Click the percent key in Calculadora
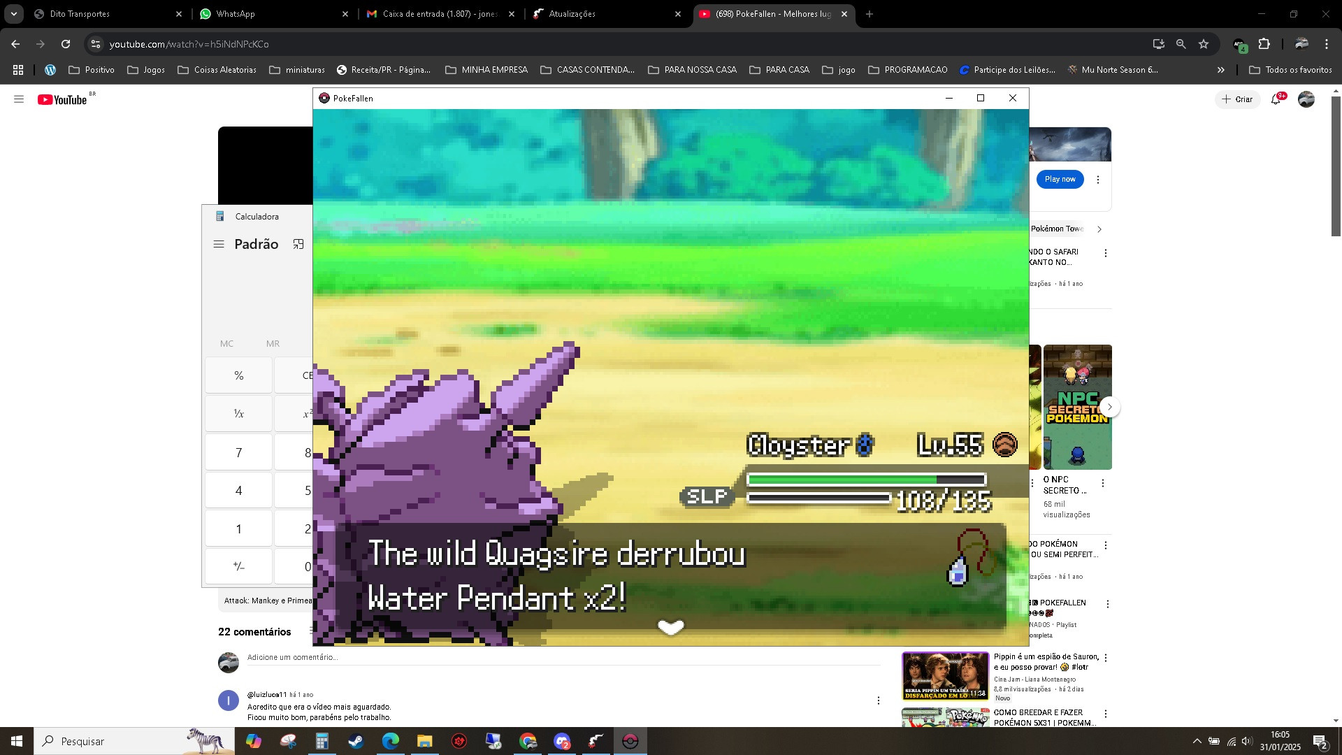Screen dimensions: 1342x755 click(x=238, y=375)
